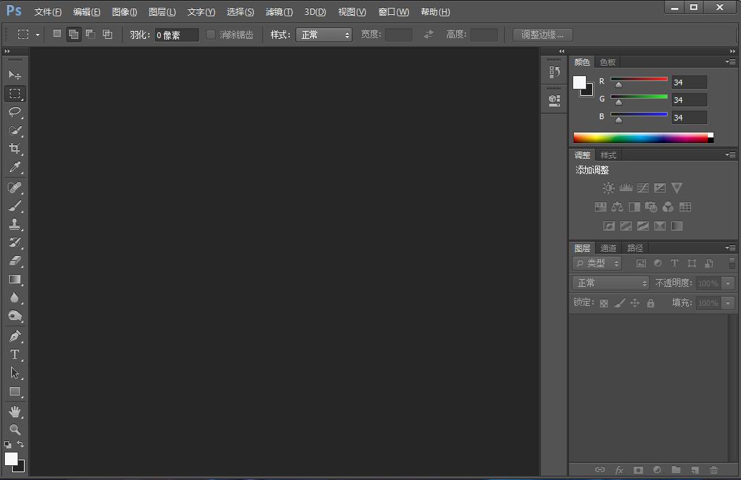Open the Image menu

tap(124, 12)
